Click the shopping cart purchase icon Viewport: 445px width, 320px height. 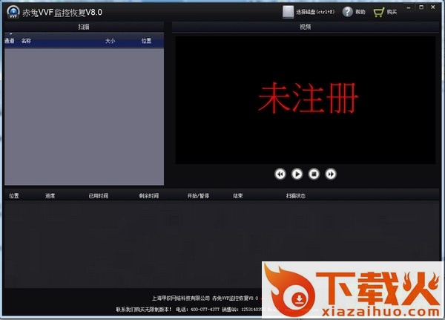[x=379, y=12]
